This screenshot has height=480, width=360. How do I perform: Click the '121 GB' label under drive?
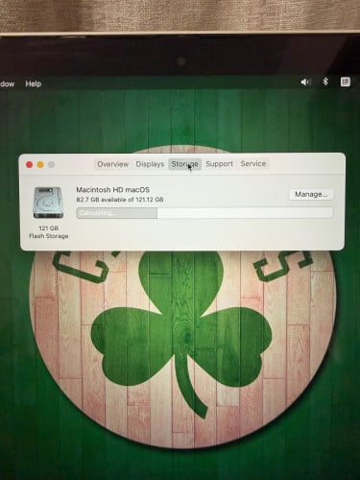[48, 228]
